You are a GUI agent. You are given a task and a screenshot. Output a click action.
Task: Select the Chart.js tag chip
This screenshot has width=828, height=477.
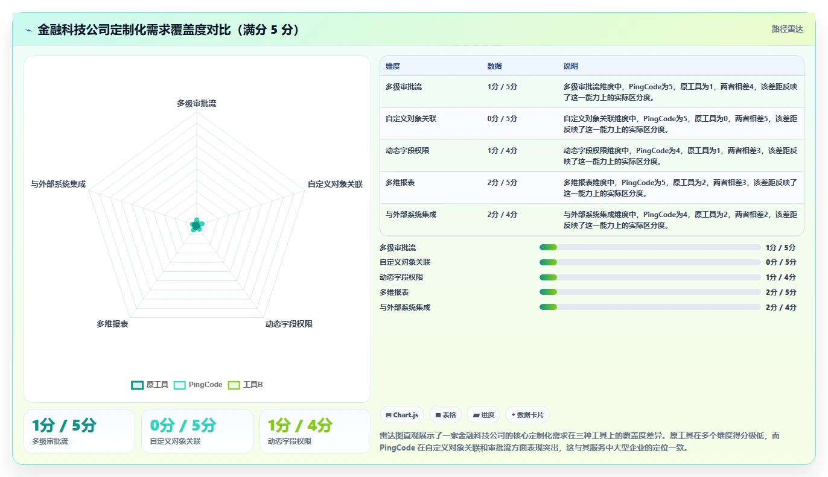click(402, 415)
